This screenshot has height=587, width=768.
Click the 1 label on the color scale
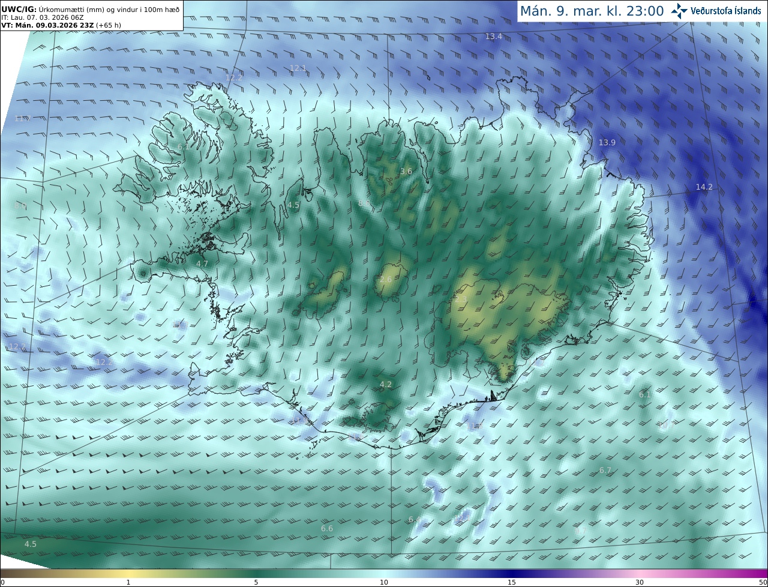click(128, 582)
